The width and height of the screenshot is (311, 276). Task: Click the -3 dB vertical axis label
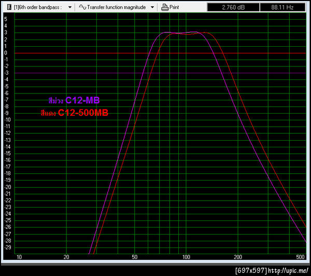tap(7, 73)
